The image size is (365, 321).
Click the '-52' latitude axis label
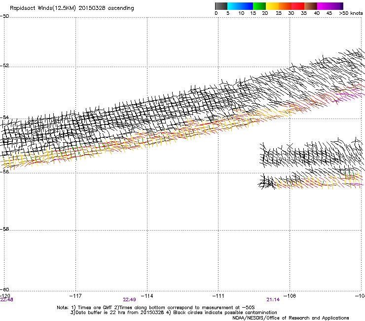coord(4,65)
